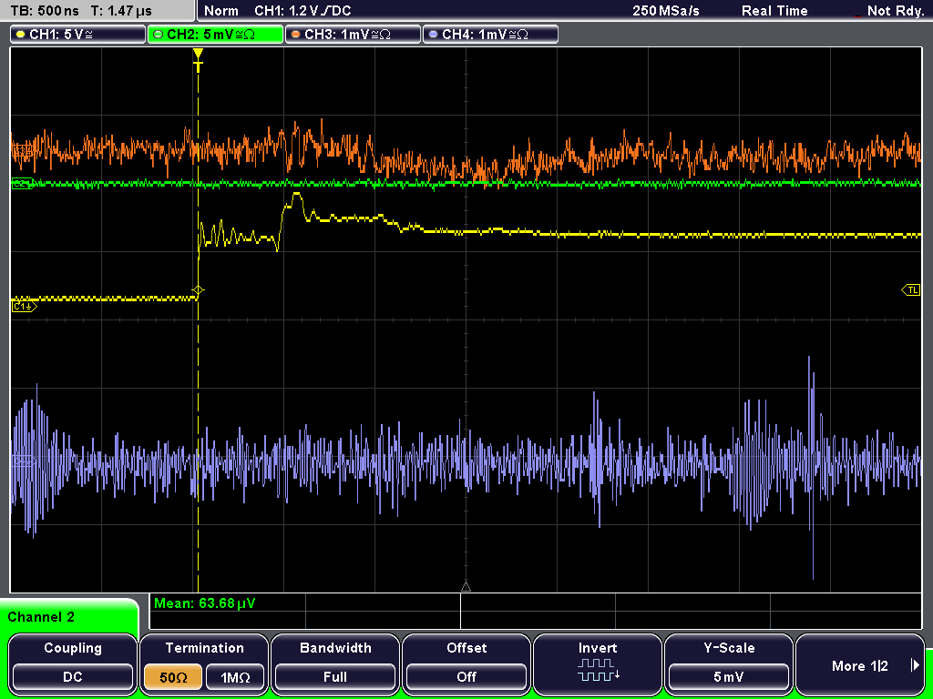Click the trigger point diamond on the yellow trace
The height and width of the screenshot is (699, 933).
(198, 290)
